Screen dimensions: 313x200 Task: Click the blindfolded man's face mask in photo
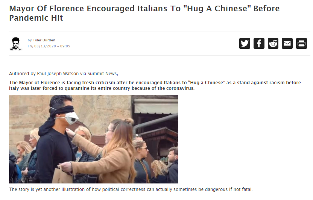point(71,118)
